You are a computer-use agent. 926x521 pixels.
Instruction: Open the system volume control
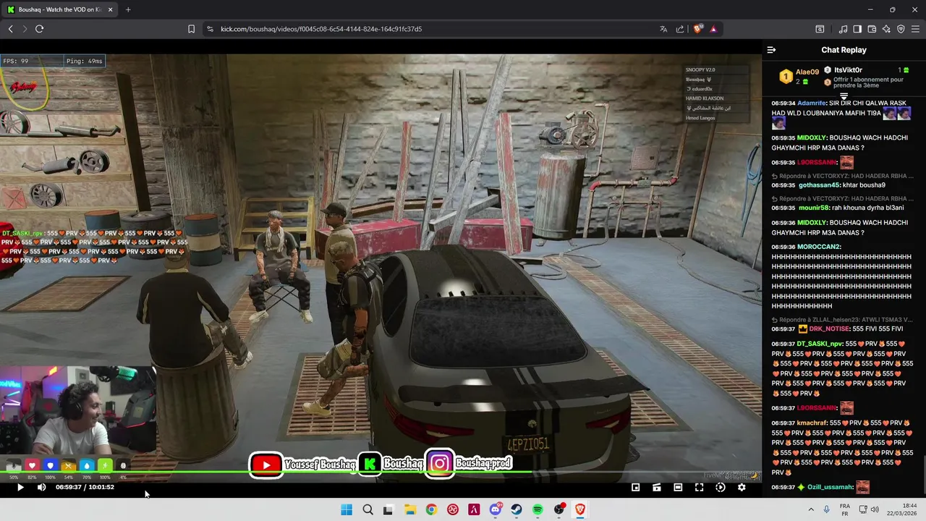[x=875, y=509]
